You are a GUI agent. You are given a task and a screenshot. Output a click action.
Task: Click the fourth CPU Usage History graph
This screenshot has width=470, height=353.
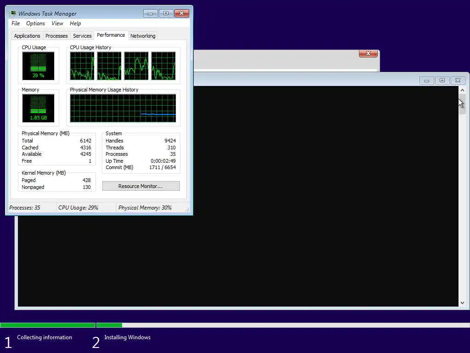click(163, 66)
